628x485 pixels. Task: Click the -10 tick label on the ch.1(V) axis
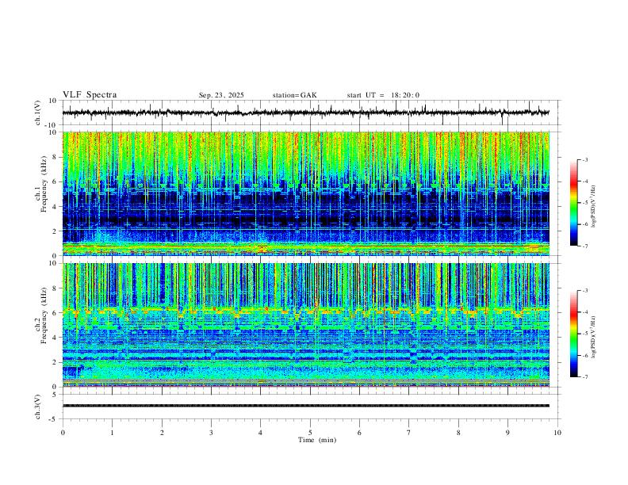52,125
